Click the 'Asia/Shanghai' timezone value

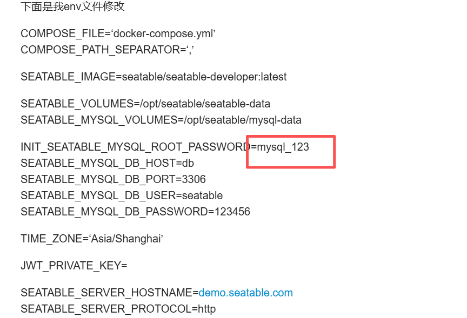[123, 239]
